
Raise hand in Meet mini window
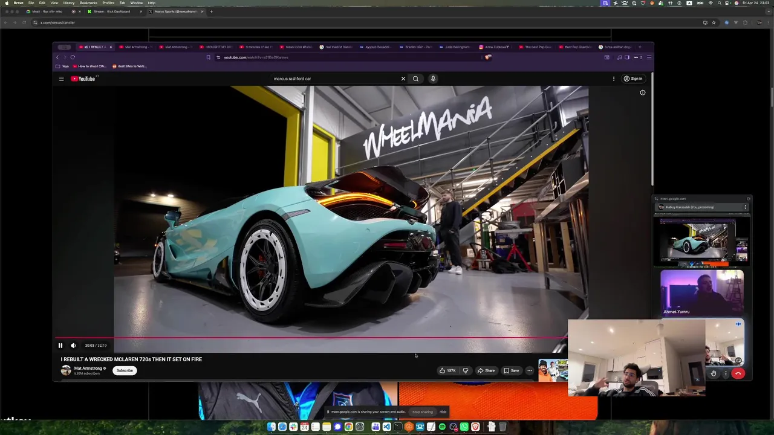coord(714,373)
